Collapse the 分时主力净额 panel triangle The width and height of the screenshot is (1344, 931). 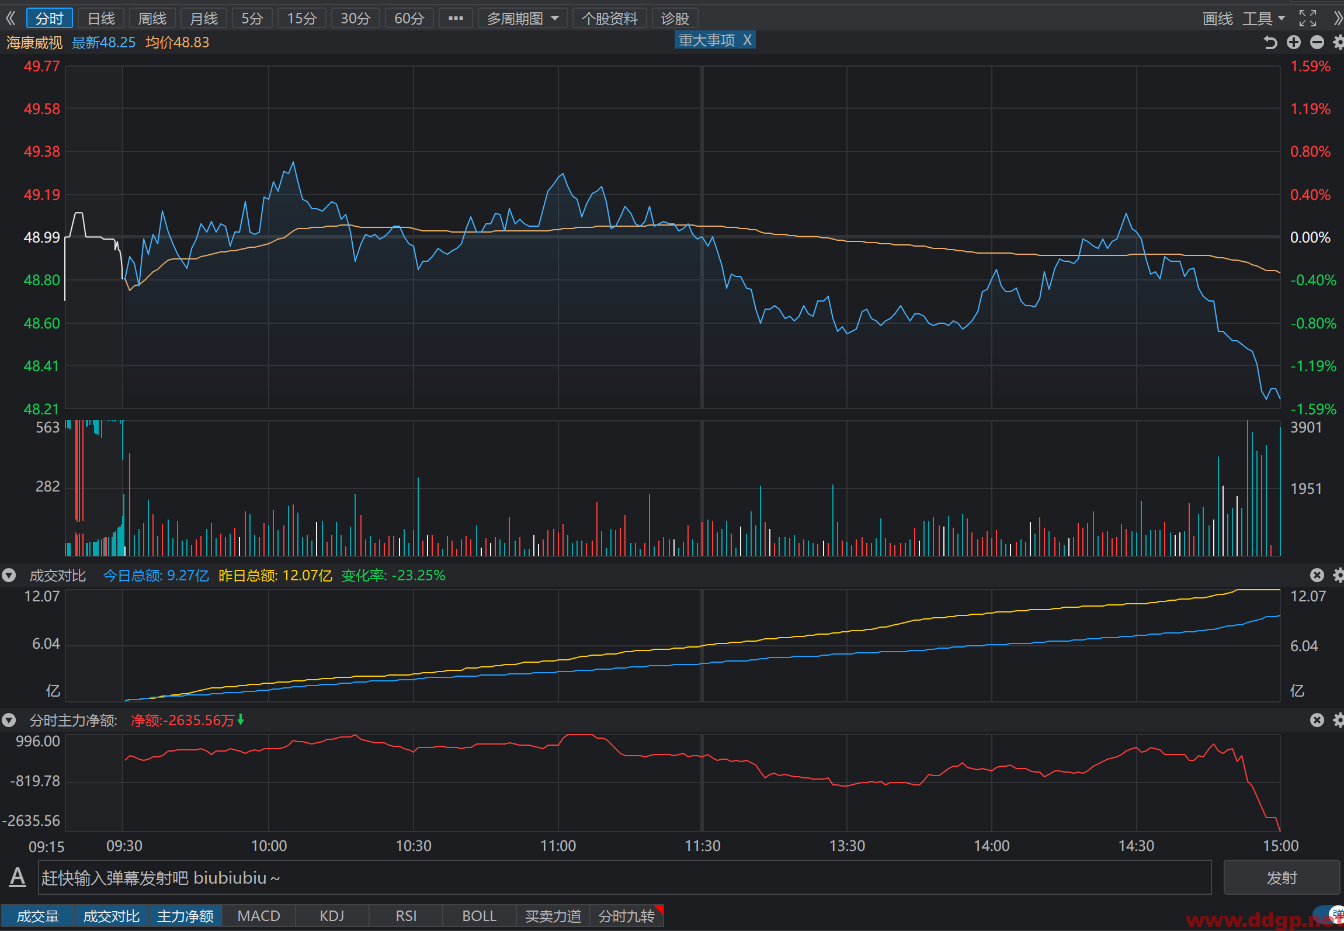click(x=9, y=720)
